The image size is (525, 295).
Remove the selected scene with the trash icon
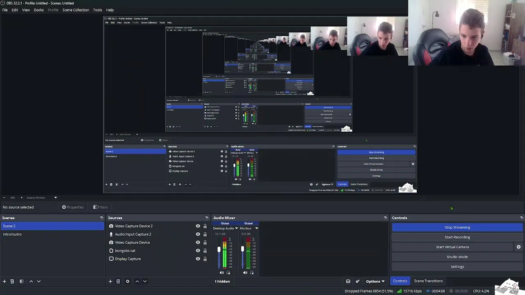12,281
